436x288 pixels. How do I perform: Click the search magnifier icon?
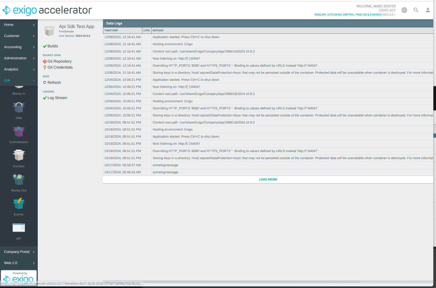click(x=416, y=10)
